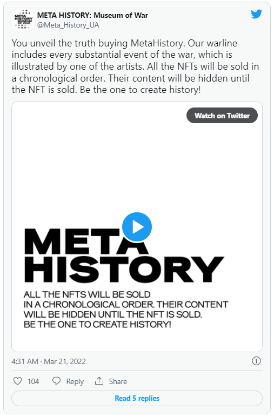The width and height of the screenshot is (274, 417).
Task: Click the reply speech bubble icon
Action: click(56, 381)
